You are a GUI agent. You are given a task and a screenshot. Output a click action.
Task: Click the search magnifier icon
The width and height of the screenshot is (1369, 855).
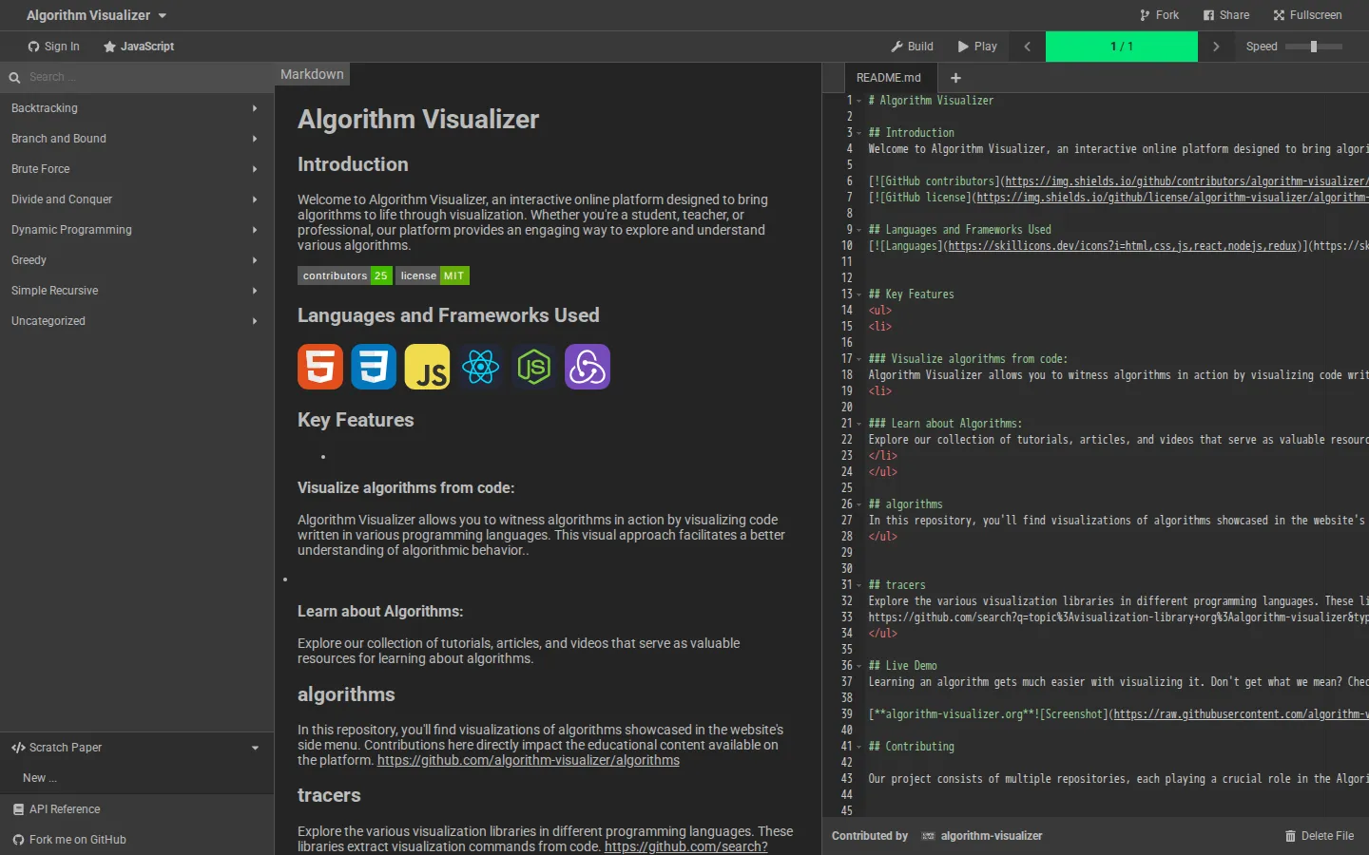14,78
